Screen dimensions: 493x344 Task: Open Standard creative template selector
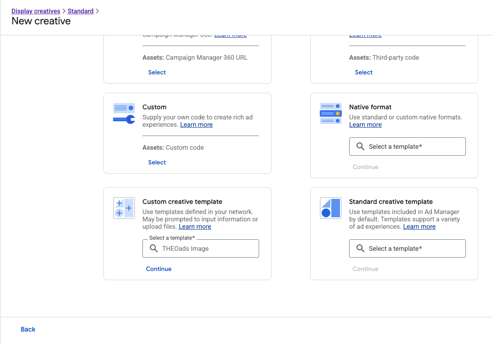point(407,248)
